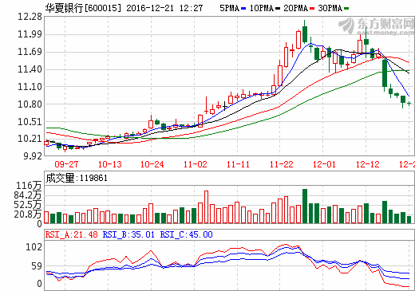Click the timestamp 2016-12-21 12:27
415x291 pixels.
coord(164,8)
